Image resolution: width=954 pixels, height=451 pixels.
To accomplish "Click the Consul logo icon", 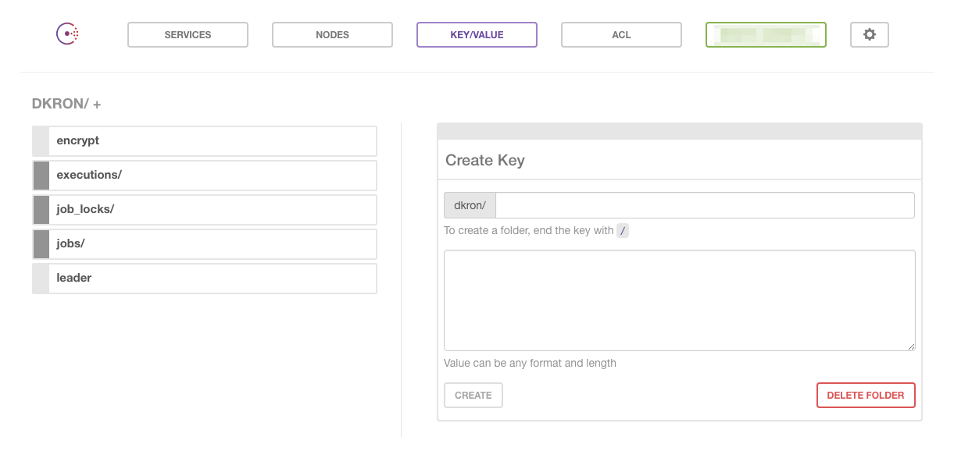I will [x=67, y=34].
